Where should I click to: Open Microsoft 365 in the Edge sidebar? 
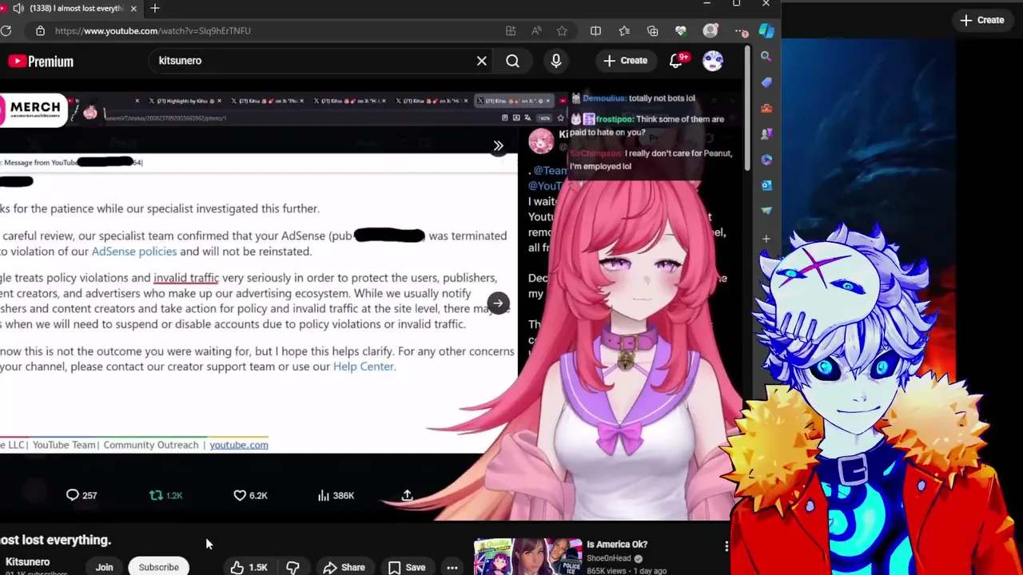766,159
